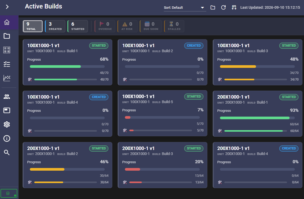
Task: Click the 0% value on 100X1000-1 Build-4
Action: 105,110
